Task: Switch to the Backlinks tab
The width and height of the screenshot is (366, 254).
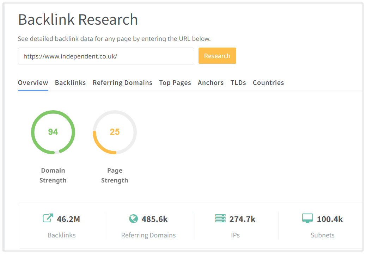Action: click(70, 83)
